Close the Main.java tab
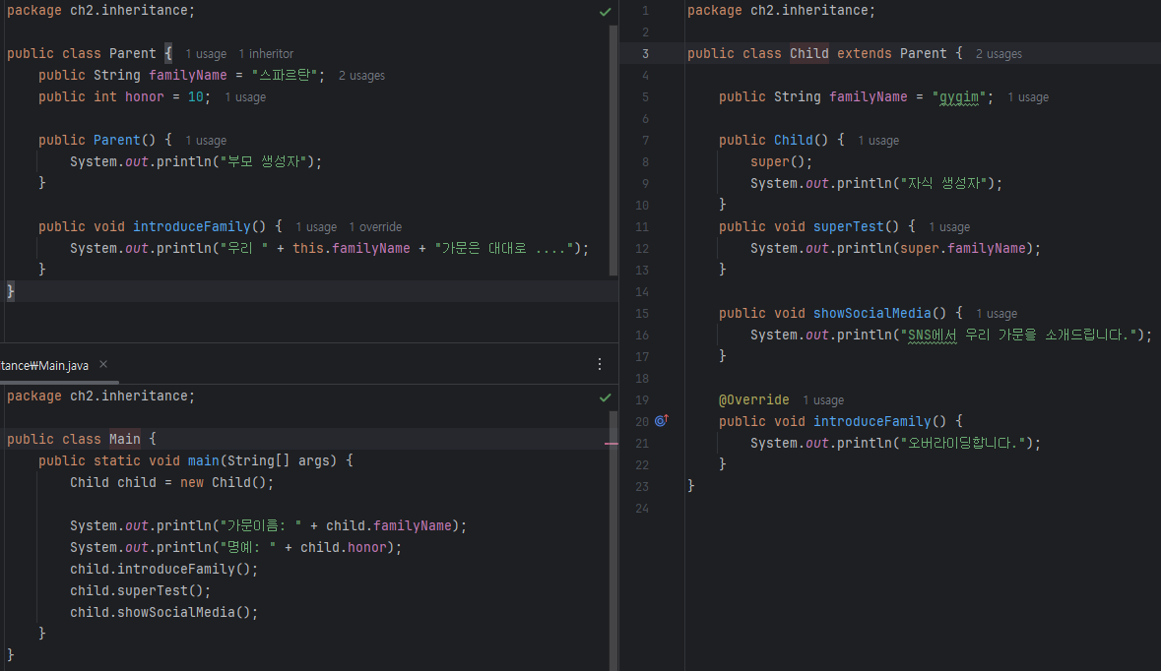Screen dimensions: 1161x671 point(103,364)
